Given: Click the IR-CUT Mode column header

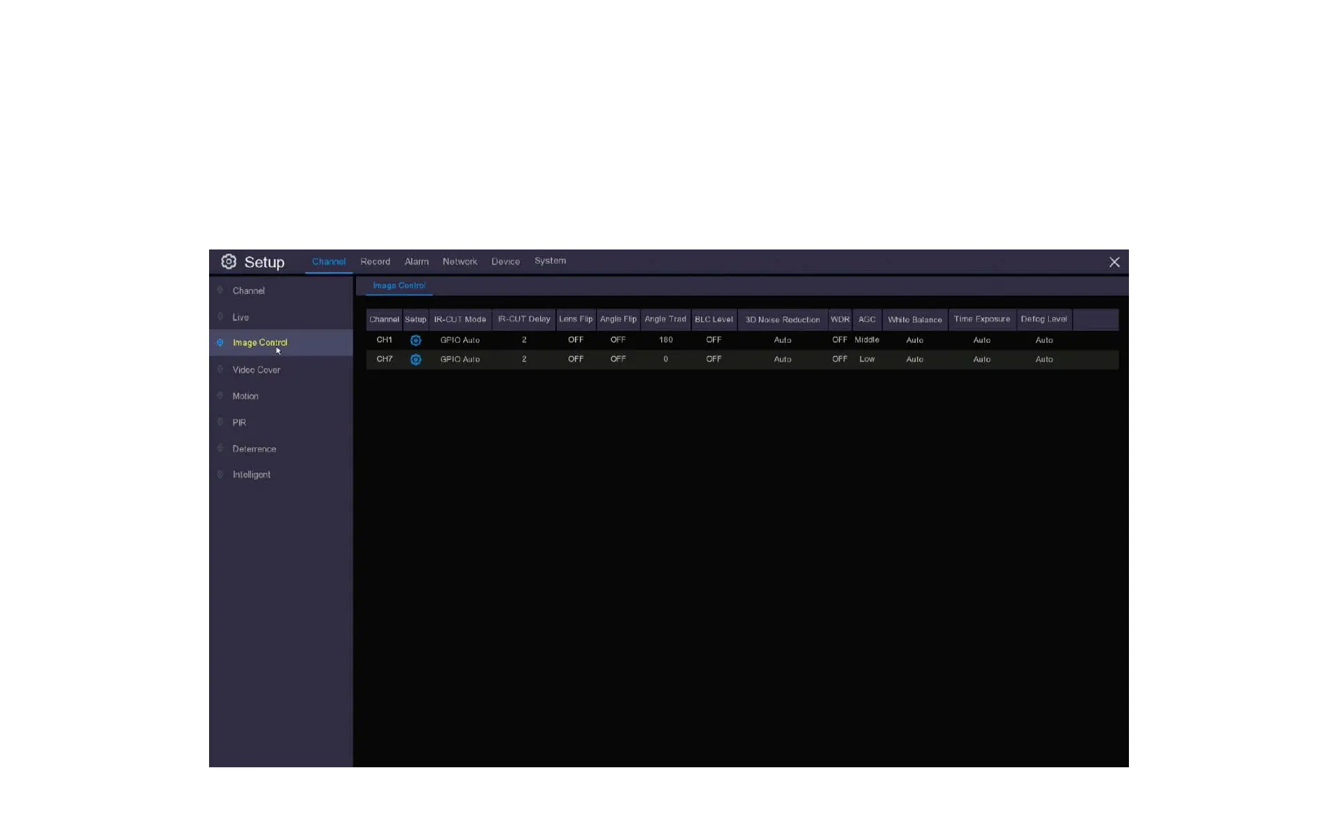Looking at the screenshot, I should coord(460,320).
